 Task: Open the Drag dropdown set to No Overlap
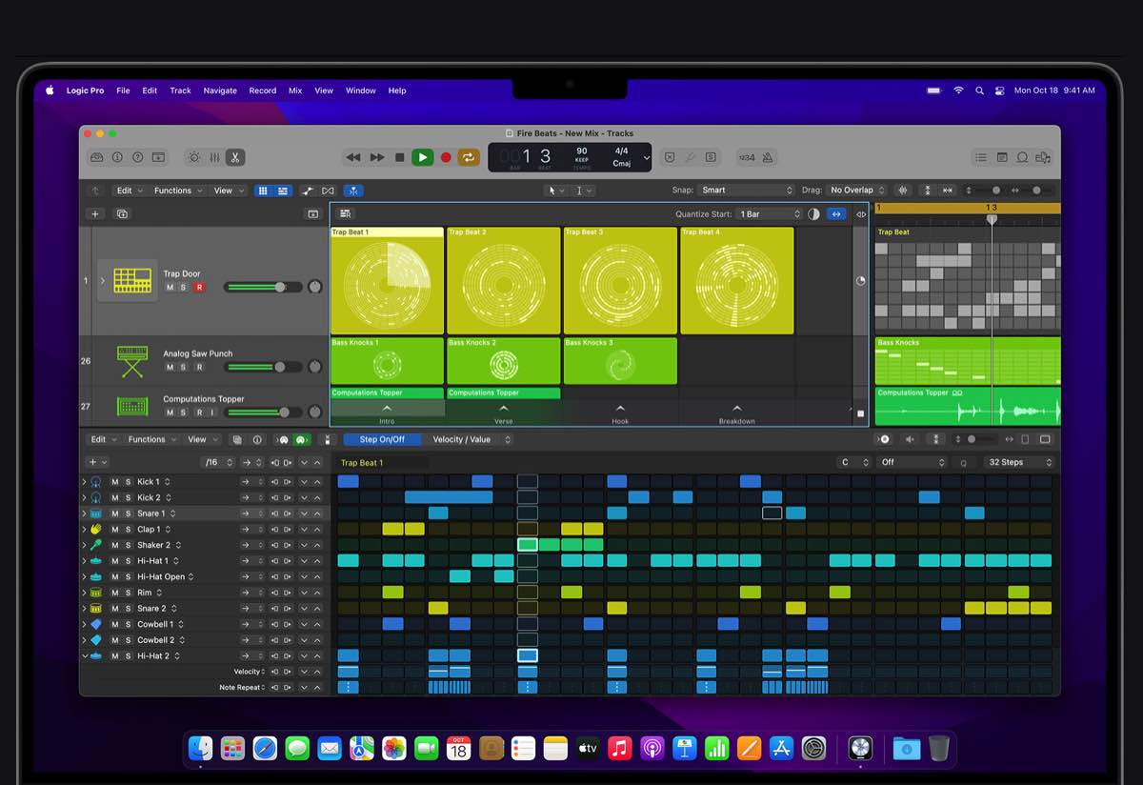click(857, 191)
